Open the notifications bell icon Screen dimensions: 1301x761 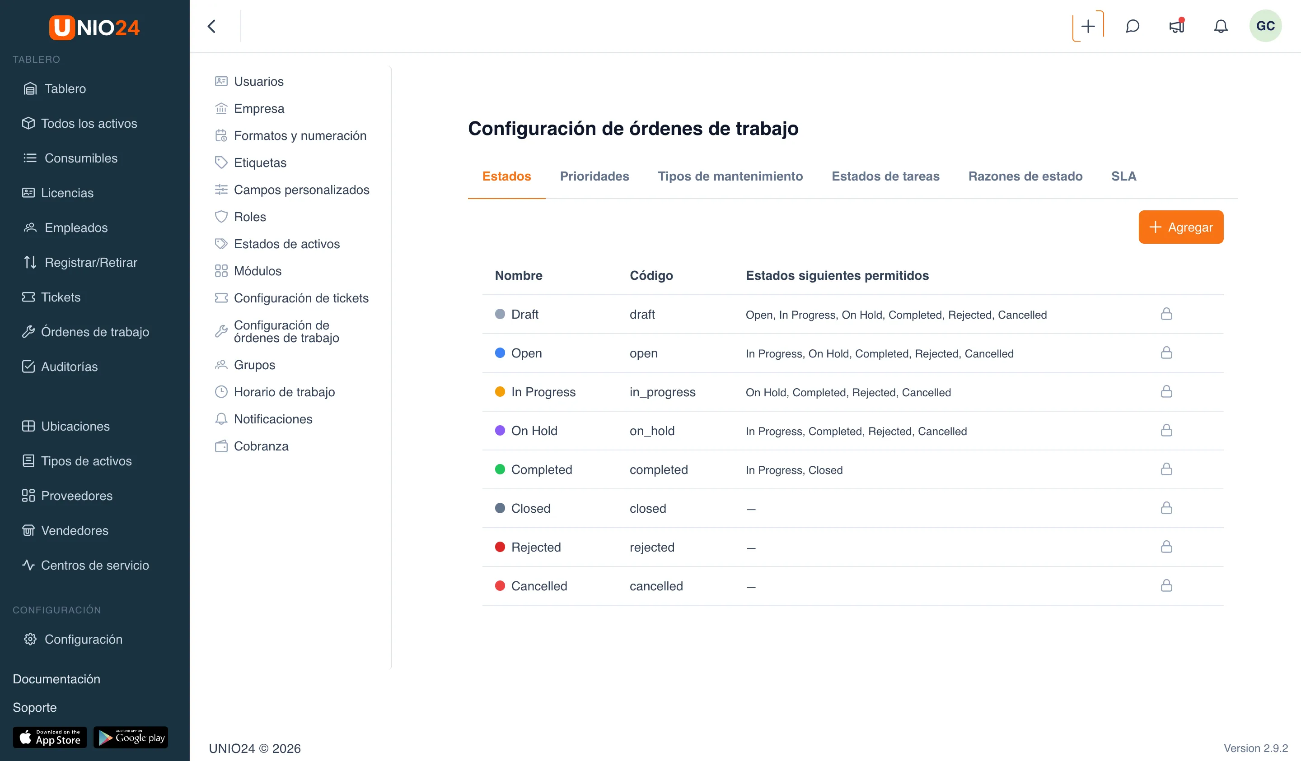pos(1221,26)
